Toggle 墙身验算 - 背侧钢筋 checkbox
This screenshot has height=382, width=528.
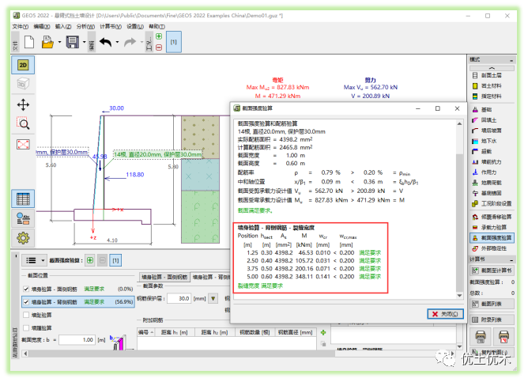26,302
